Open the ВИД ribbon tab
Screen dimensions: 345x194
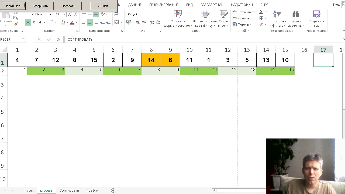[189, 5]
